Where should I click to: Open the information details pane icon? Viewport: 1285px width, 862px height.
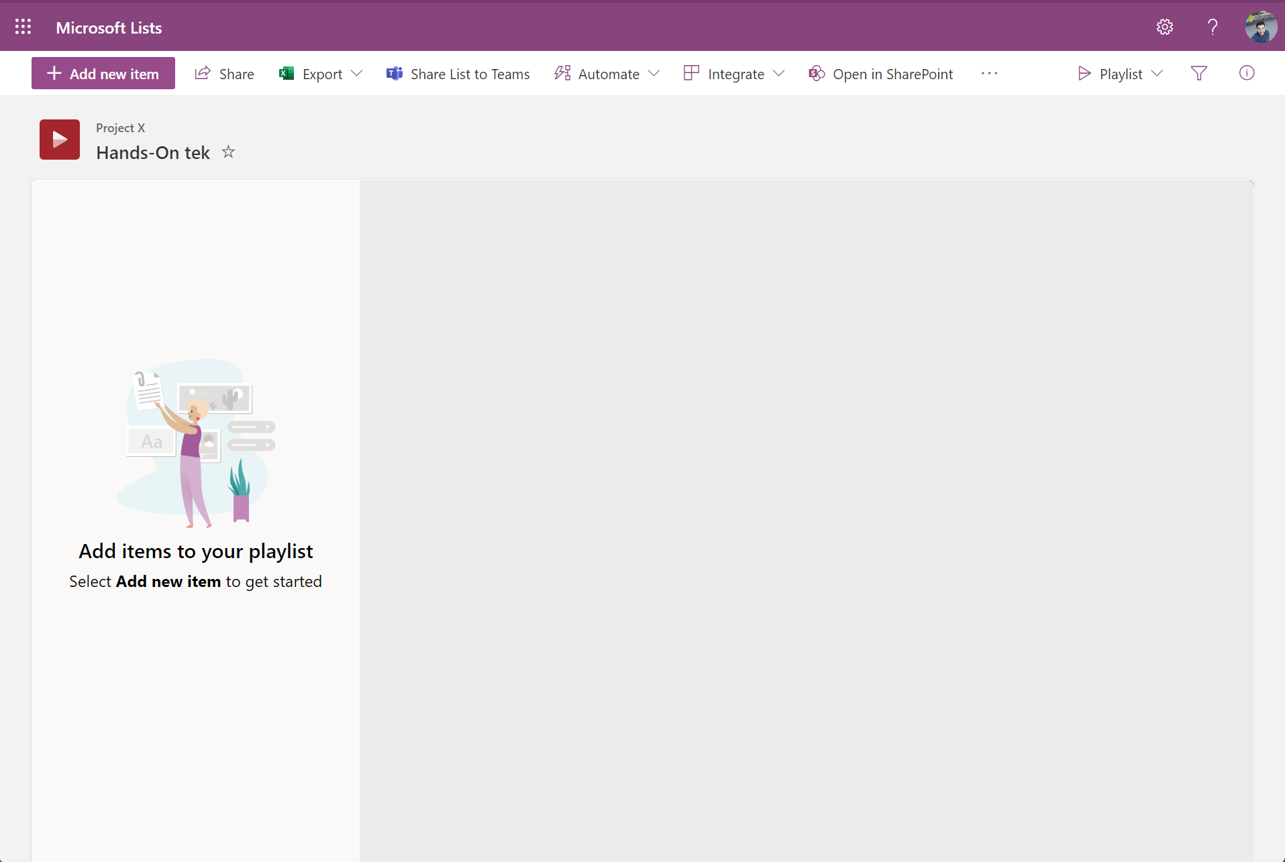tap(1246, 73)
